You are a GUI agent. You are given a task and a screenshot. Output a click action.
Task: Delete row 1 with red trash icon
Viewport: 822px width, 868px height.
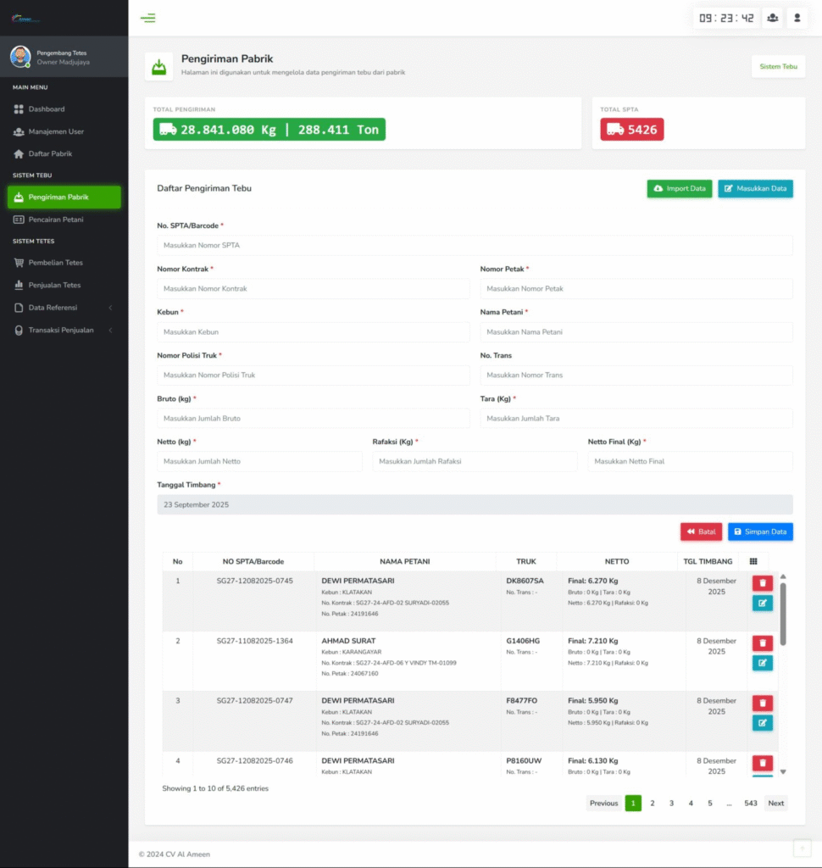coord(763,583)
